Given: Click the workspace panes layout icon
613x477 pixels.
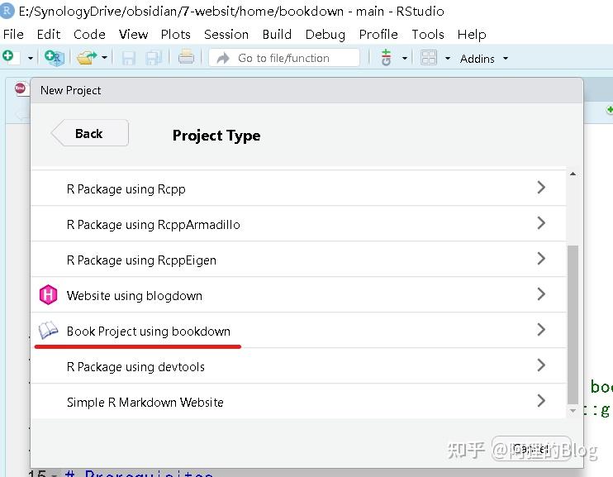Looking at the screenshot, I should 429,58.
